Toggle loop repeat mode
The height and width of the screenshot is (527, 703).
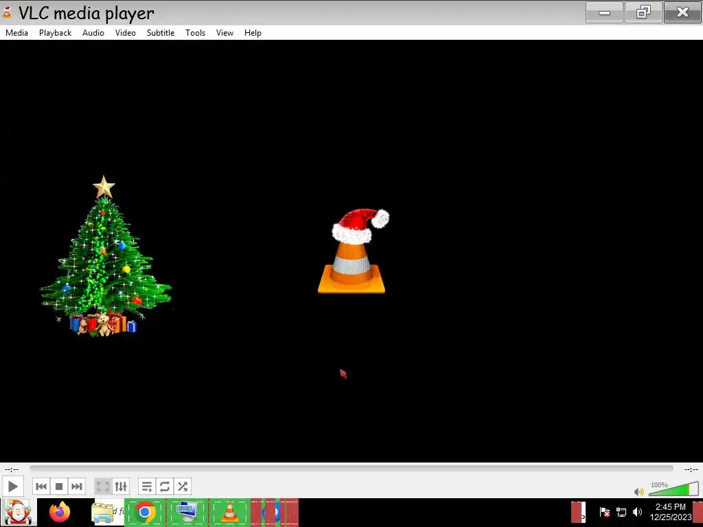pyautogui.click(x=165, y=487)
